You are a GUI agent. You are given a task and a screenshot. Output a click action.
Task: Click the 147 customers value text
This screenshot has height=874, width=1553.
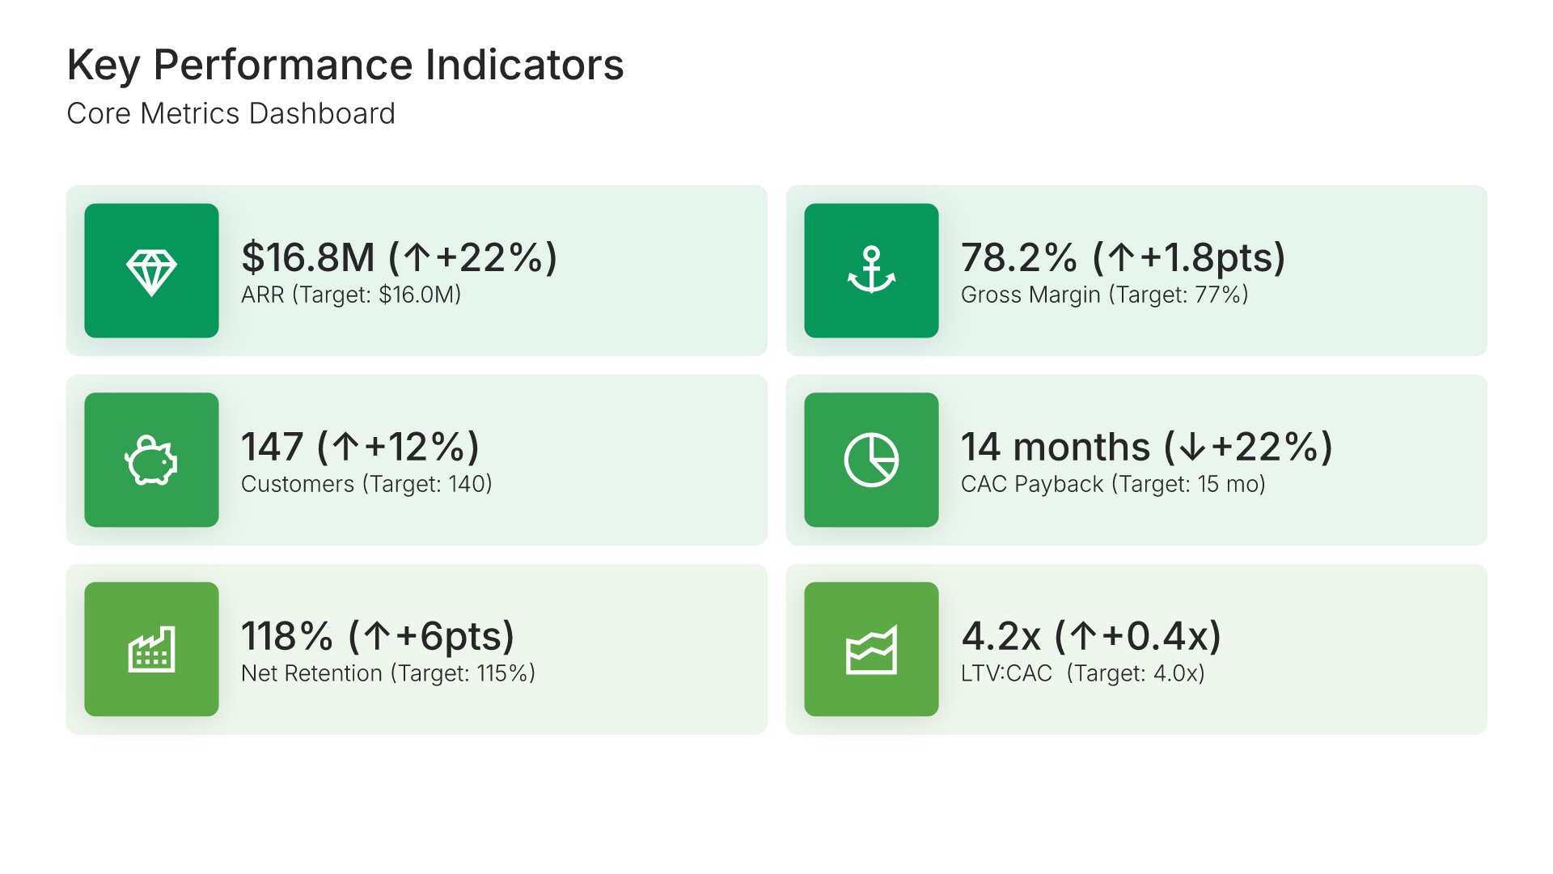360,447
